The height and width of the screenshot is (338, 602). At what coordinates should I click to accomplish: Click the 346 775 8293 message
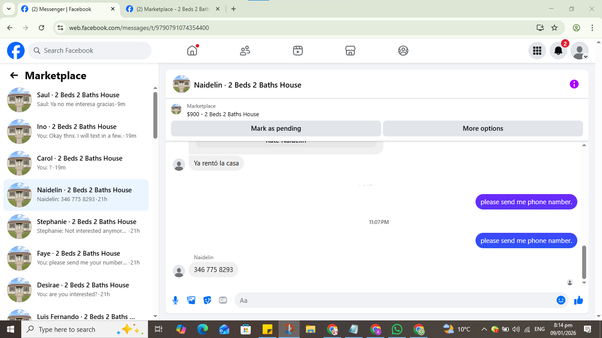pyautogui.click(x=213, y=270)
